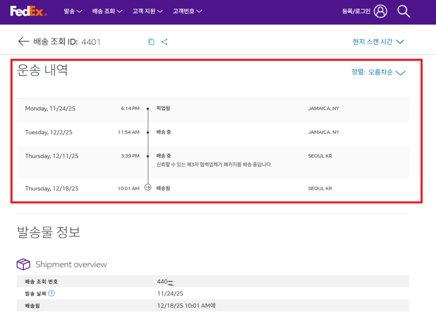This screenshot has height=326, width=436.
Task: Click the share icon
Action: pos(164,42)
